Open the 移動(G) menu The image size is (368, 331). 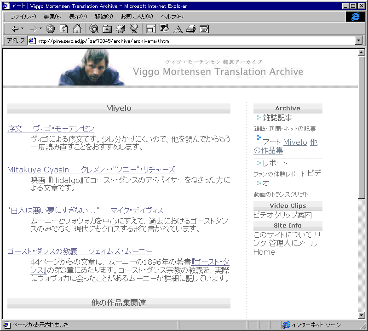click(x=104, y=17)
